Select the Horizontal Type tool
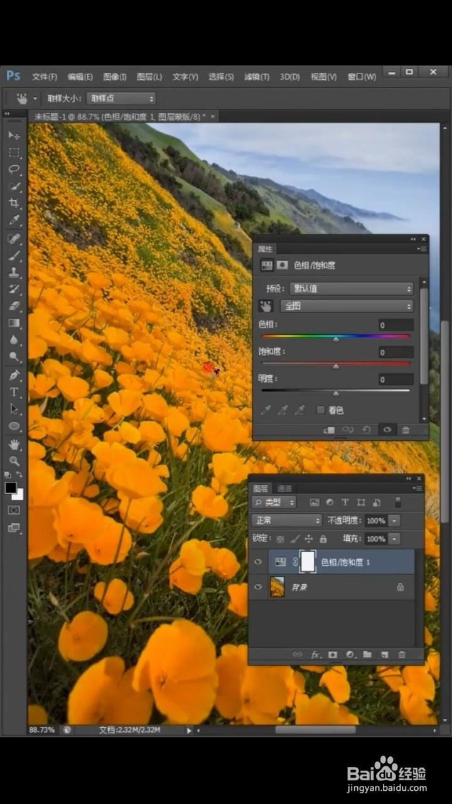 pos(14,393)
